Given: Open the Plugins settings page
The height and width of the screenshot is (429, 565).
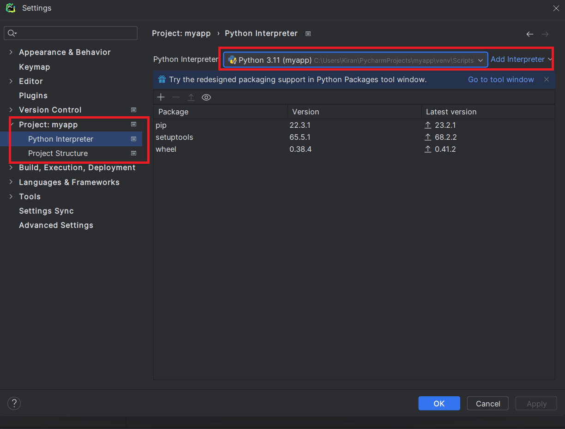Looking at the screenshot, I should [33, 95].
